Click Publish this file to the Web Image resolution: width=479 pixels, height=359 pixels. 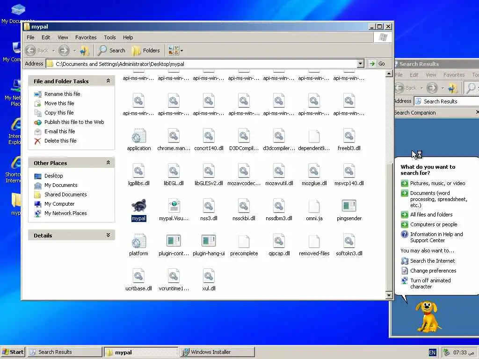coord(74,122)
